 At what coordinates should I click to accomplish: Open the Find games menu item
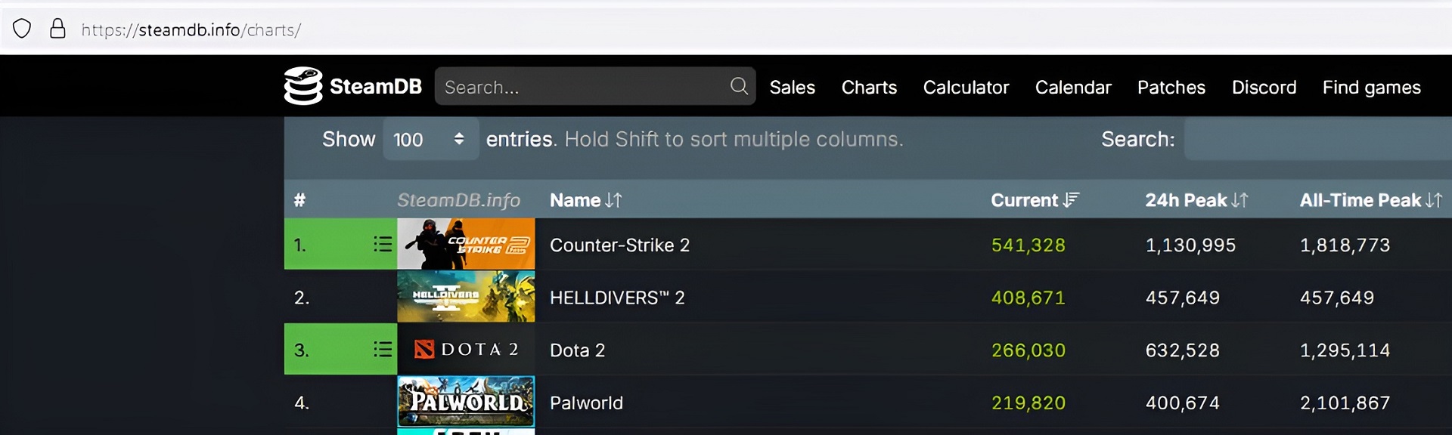click(1371, 88)
